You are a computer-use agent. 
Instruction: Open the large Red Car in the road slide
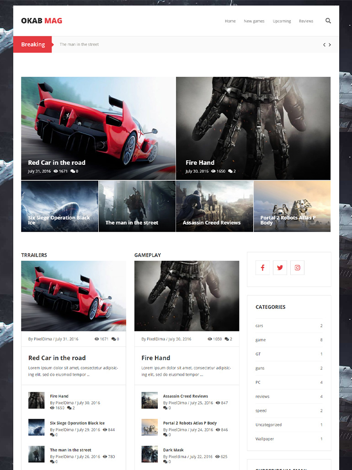(98, 128)
